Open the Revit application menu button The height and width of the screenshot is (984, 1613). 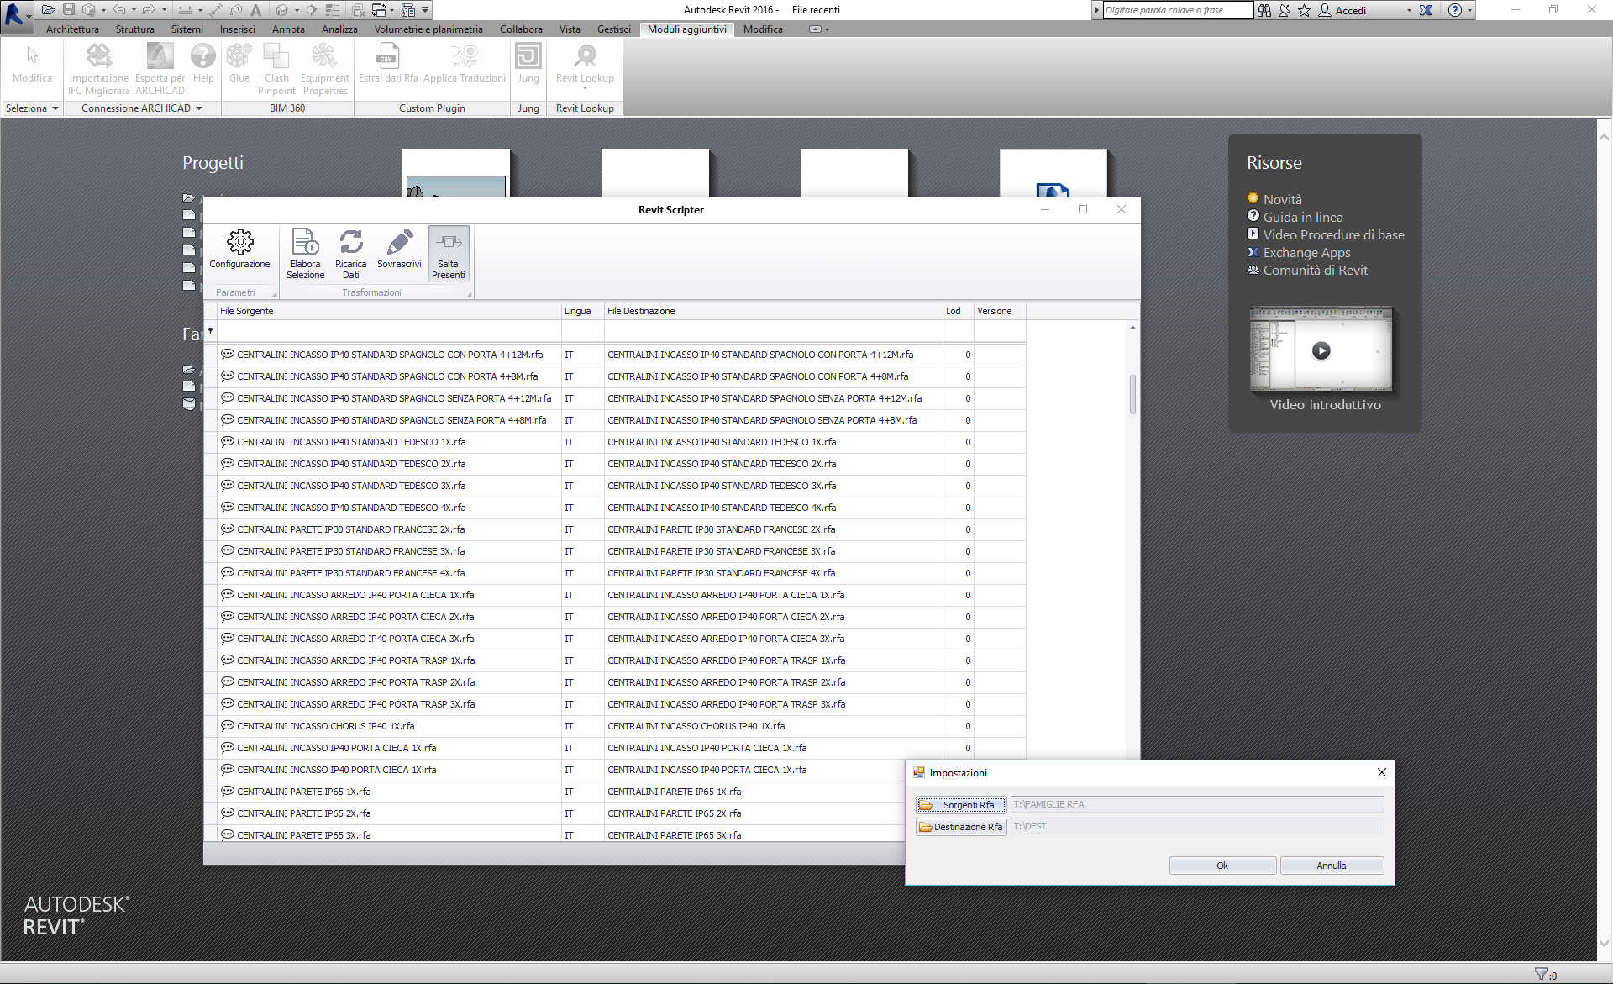(x=16, y=16)
